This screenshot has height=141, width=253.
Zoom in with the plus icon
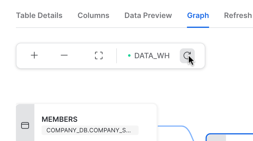pyautogui.click(x=34, y=55)
